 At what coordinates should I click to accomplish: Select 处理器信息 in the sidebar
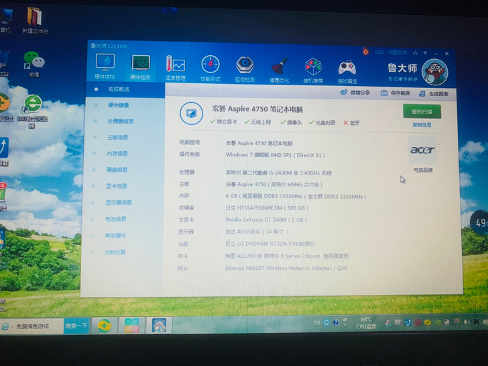[x=121, y=122]
